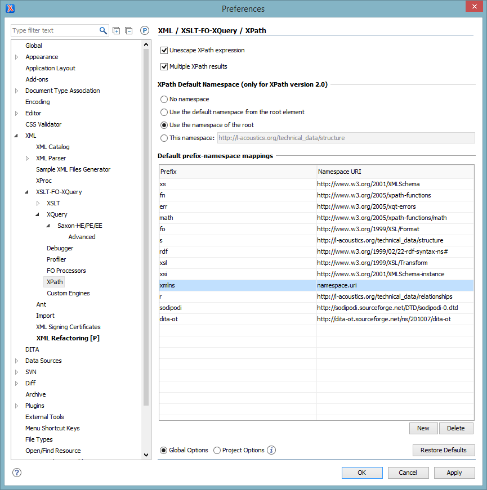Select Use the default namespace from root element
This screenshot has width=487, height=490.
164,112
